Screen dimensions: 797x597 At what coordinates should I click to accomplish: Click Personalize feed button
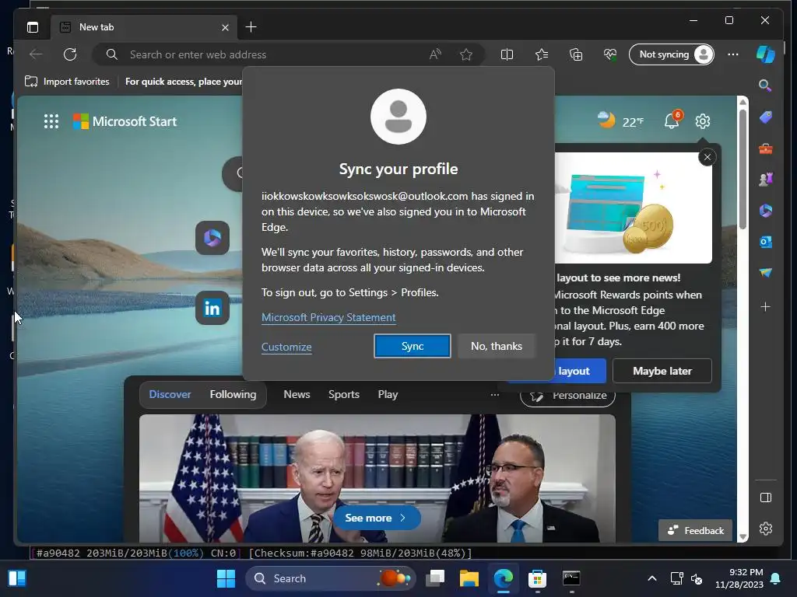(x=567, y=396)
